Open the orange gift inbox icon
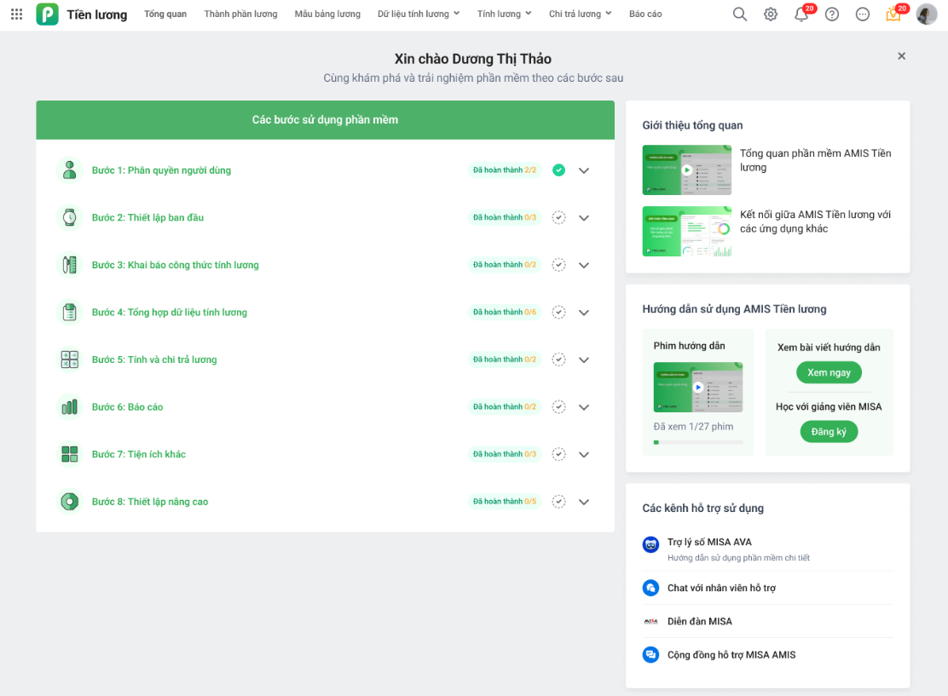Image resolution: width=948 pixels, height=696 pixels. [893, 14]
